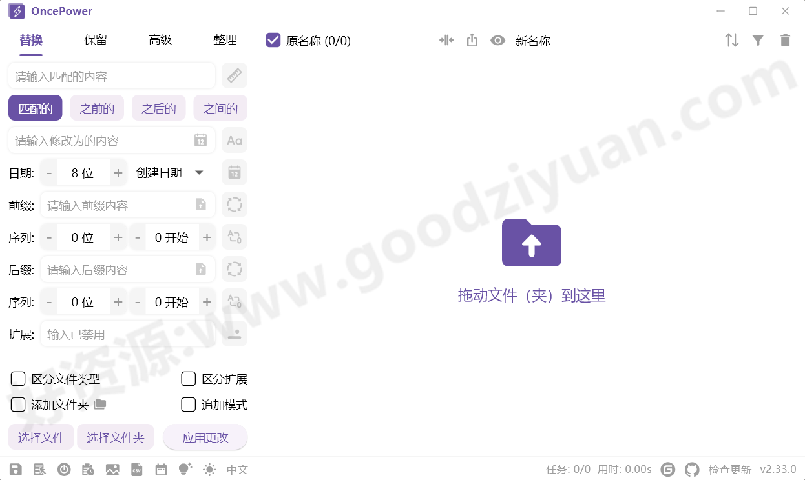The height and width of the screenshot is (480, 805).
Task: Click the light bulb tips icon
Action: coord(184,469)
